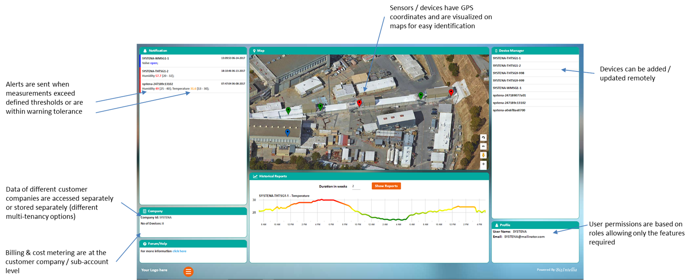700x280 pixels.
Task: Select the blue map marker pin
Action: pyautogui.click(x=287, y=133)
